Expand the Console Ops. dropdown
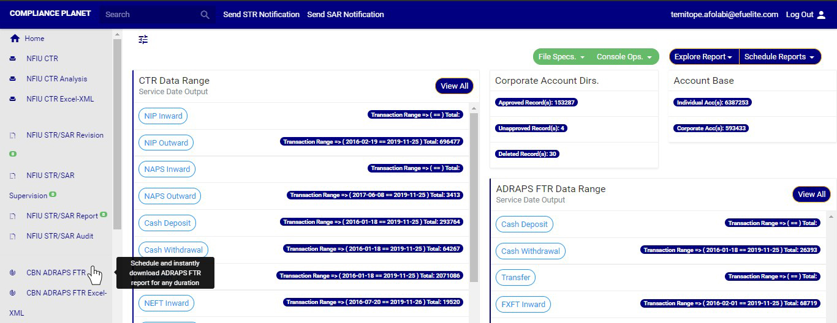 pos(624,57)
